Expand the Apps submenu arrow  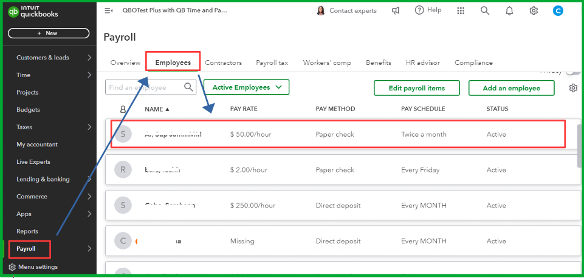pyautogui.click(x=89, y=214)
